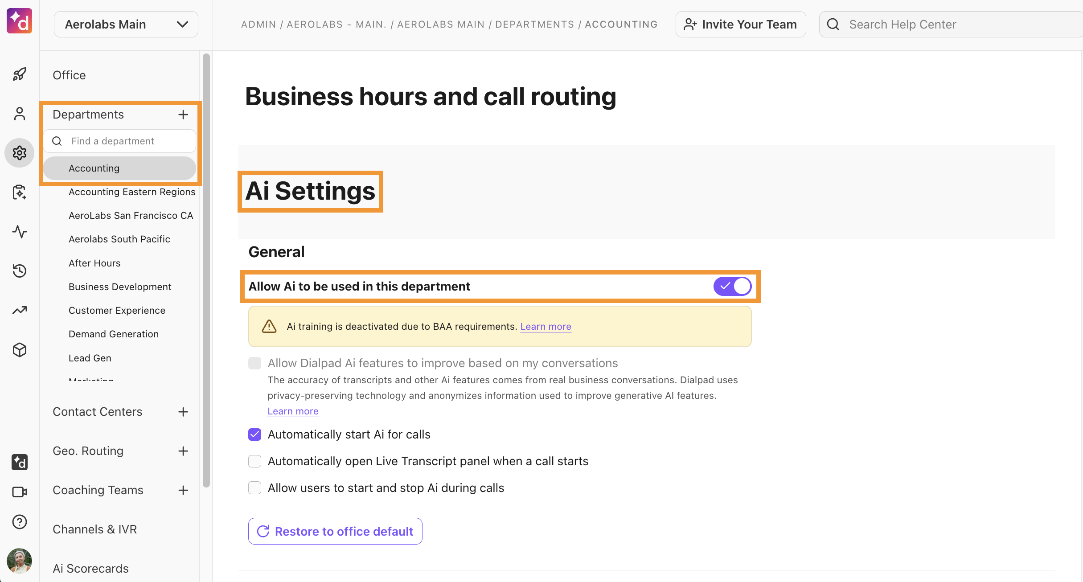
Task: Check Automatically open Live Transcript panel
Action: click(254, 461)
